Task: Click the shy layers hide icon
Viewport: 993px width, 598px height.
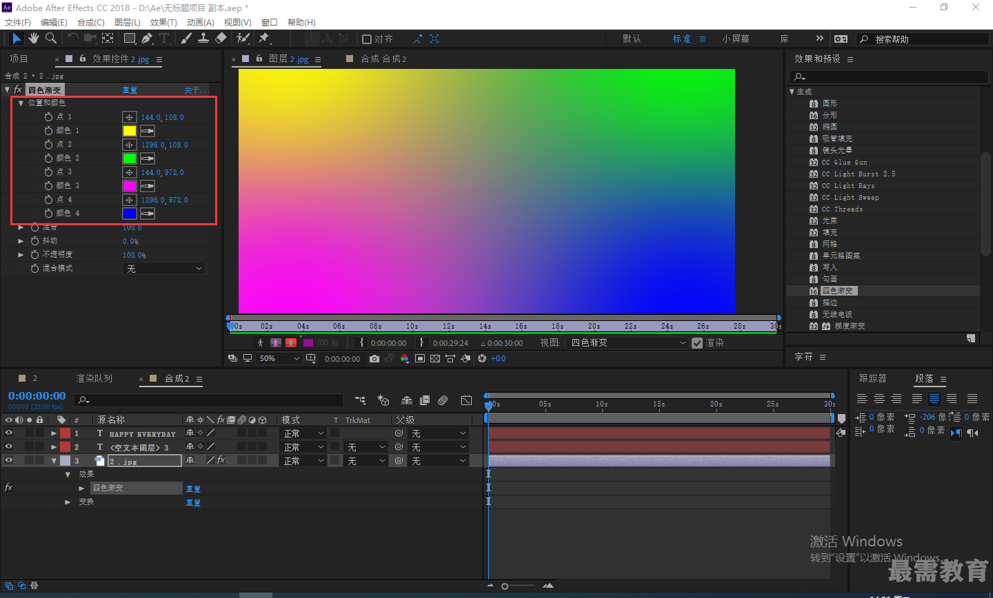Action: coord(407,400)
